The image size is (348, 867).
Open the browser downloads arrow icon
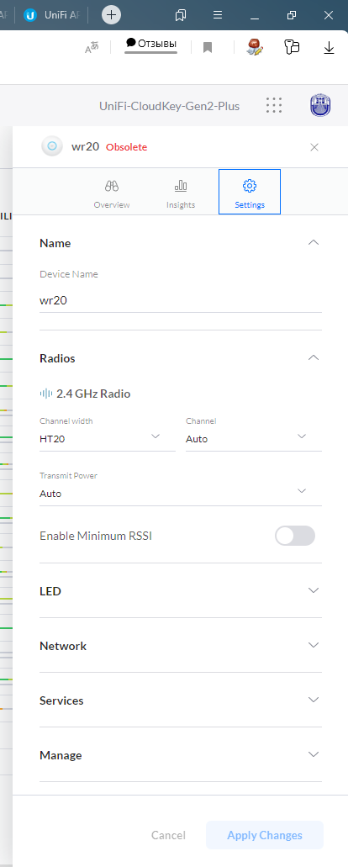tap(329, 48)
